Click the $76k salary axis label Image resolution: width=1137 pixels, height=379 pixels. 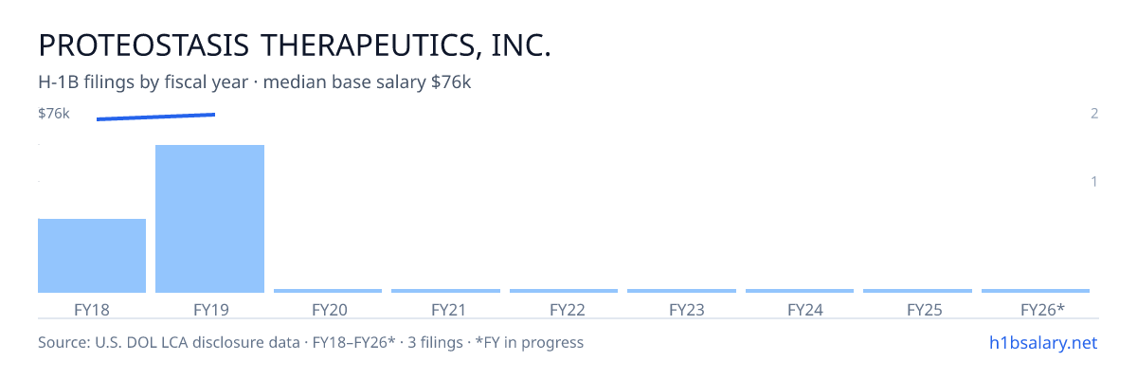(x=54, y=114)
